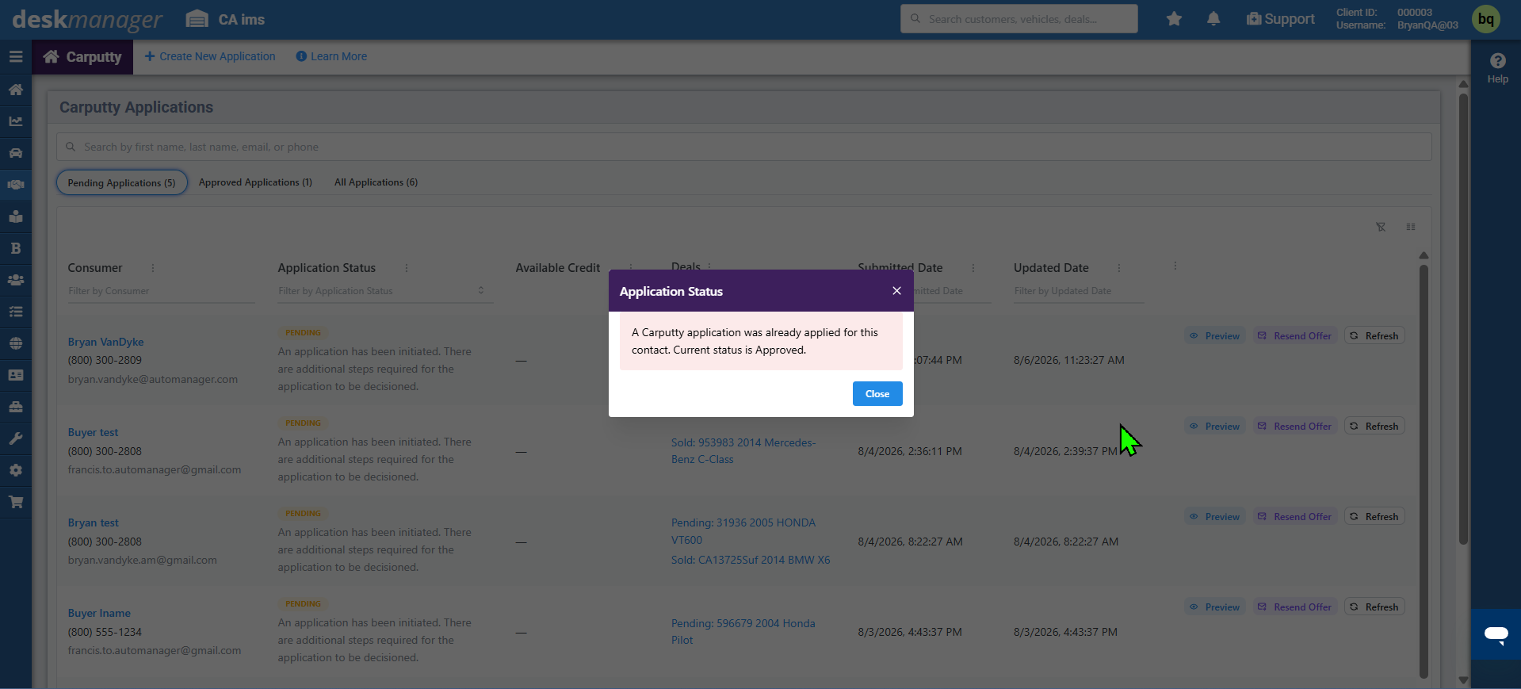The height and width of the screenshot is (689, 1521).
Task: Open deal Sold: CA13725Suf 2014 BMW X6
Action: 751,560
